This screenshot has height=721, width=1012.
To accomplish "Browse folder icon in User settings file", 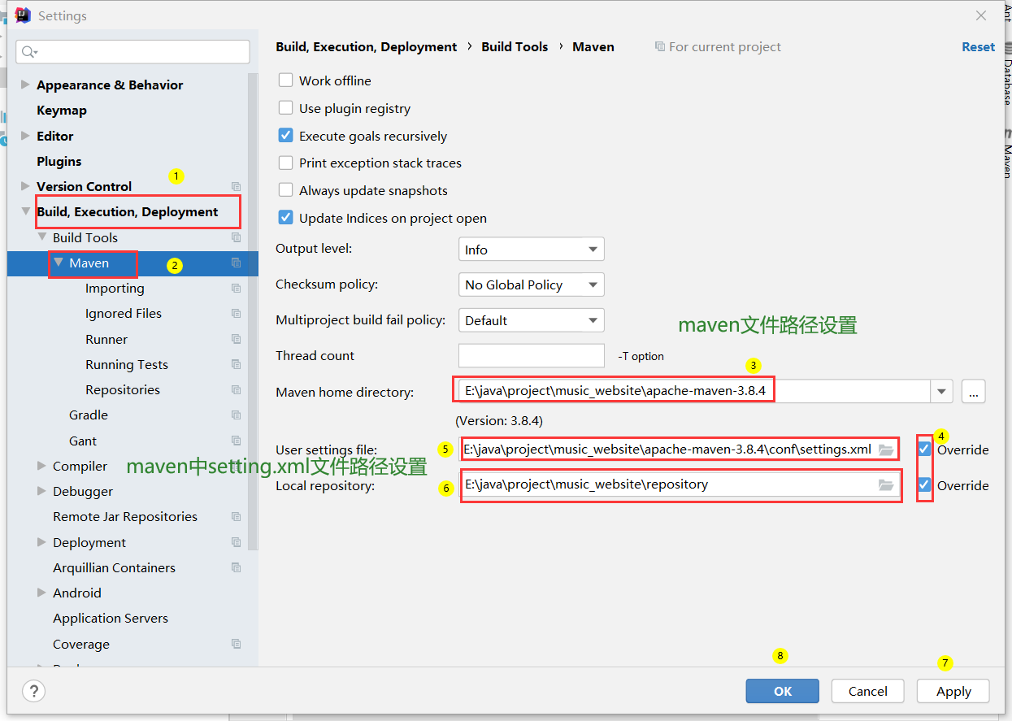I will click(x=886, y=450).
